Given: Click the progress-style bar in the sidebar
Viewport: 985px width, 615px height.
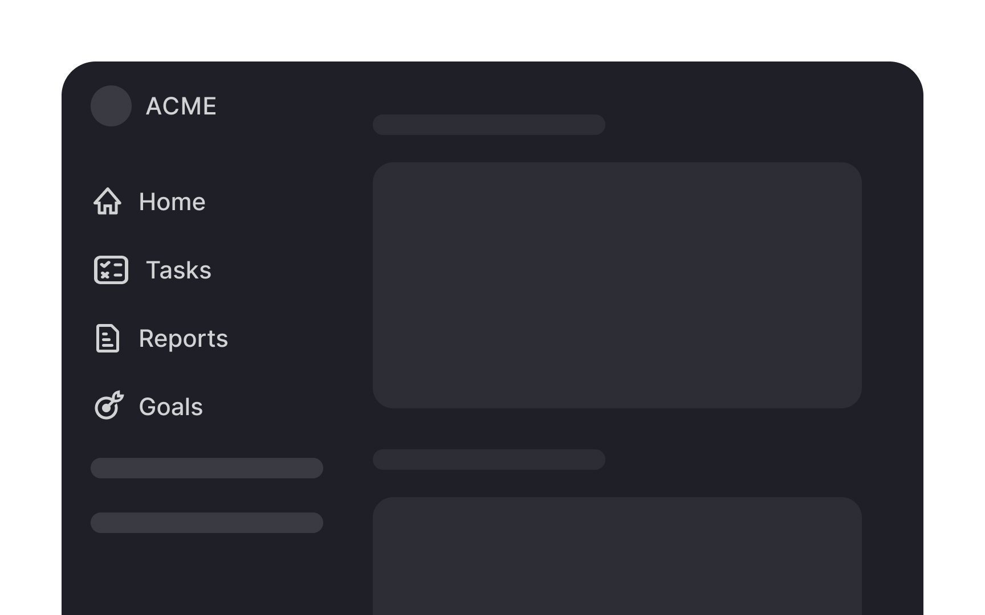Looking at the screenshot, I should (x=206, y=468).
